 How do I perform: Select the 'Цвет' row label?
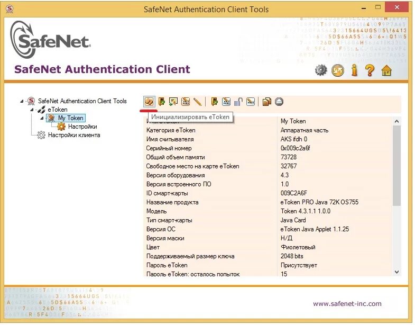click(x=153, y=247)
